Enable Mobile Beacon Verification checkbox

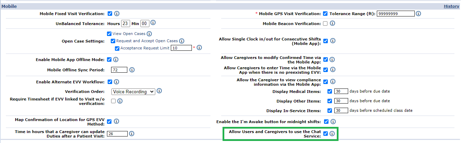[x=325, y=24]
